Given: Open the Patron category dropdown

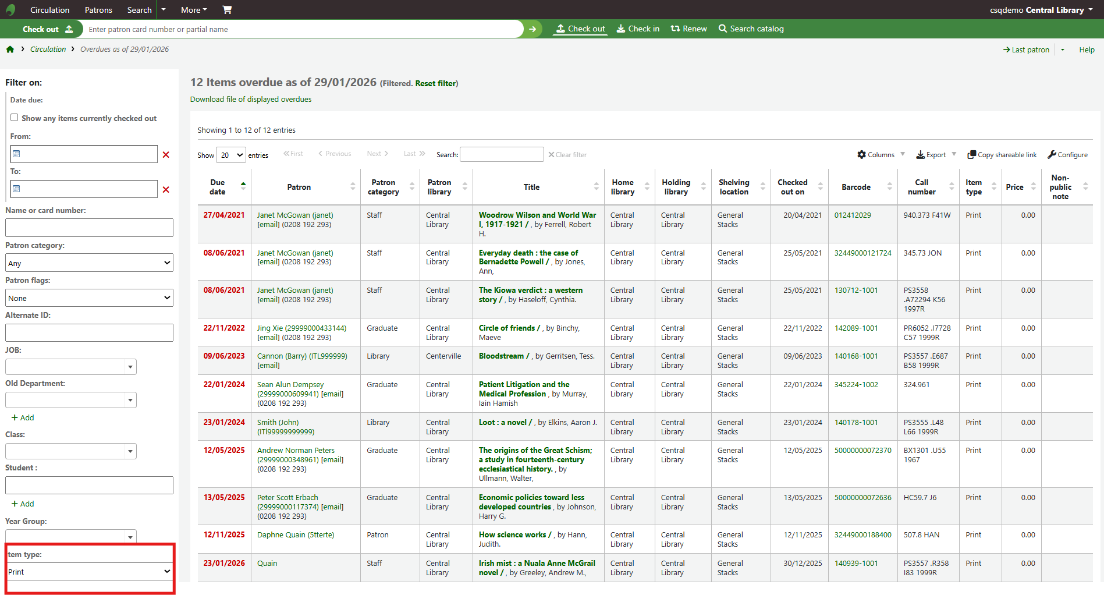Looking at the screenshot, I should [x=89, y=263].
